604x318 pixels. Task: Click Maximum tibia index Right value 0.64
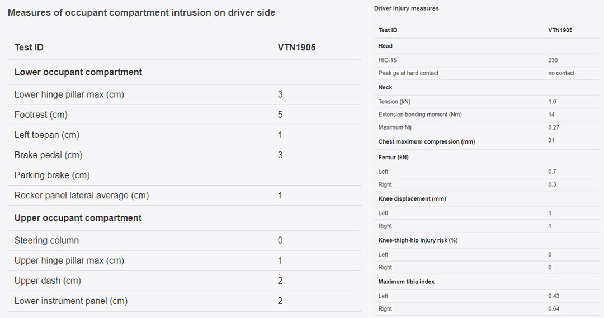point(554,309)
